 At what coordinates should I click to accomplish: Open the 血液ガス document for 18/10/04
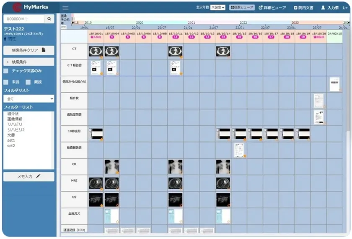[111, 216]
